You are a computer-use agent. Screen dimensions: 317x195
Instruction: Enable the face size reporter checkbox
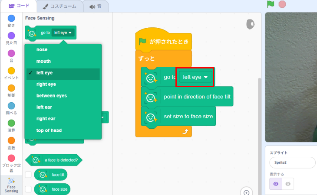tap(28, 189)
